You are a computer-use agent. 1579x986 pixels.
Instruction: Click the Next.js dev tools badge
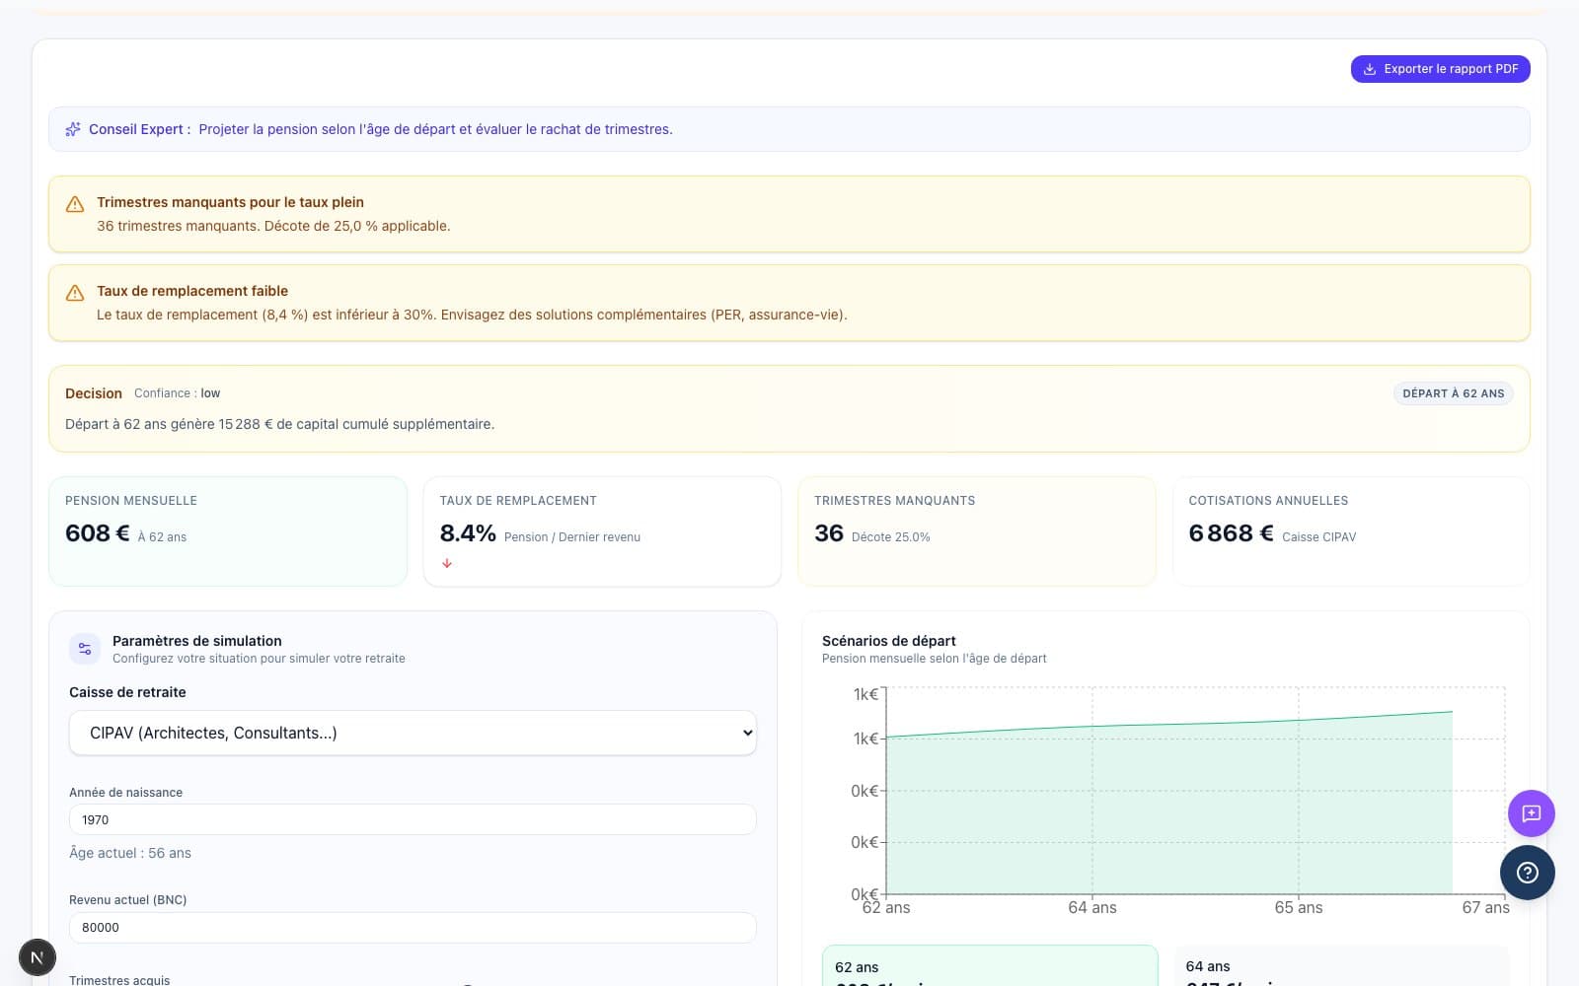click(x=38, y=956)
